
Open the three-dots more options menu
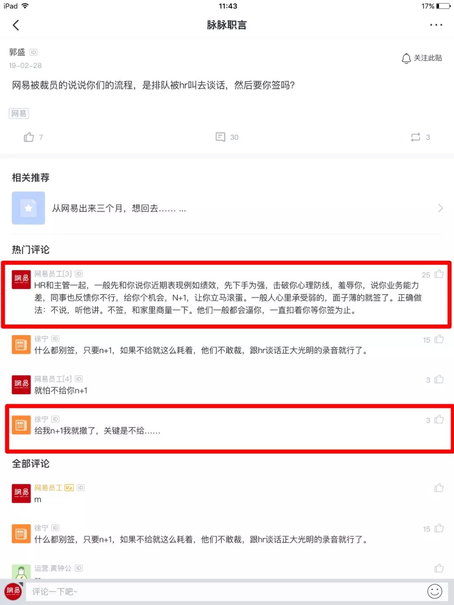[x=436, y=25]
